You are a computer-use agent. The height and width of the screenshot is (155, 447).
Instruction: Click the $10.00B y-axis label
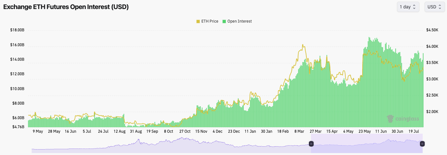tap(18, 88)
